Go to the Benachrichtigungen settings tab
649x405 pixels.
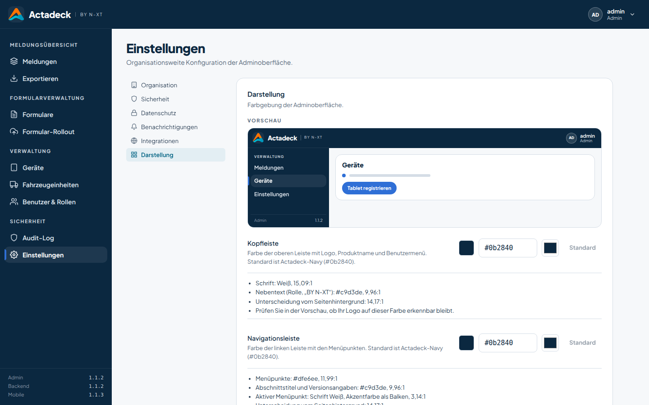tap(176, 127)
